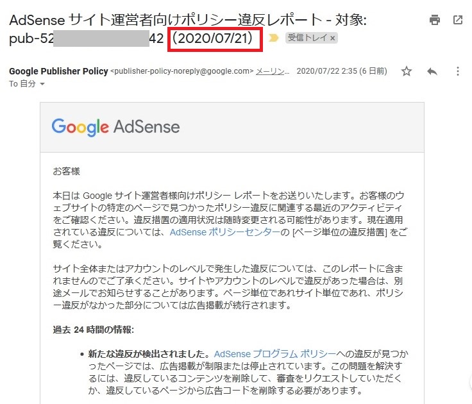Open the AdSense ポリシーセンター link
Screen dimensions: 472x404
coord(225,232)
